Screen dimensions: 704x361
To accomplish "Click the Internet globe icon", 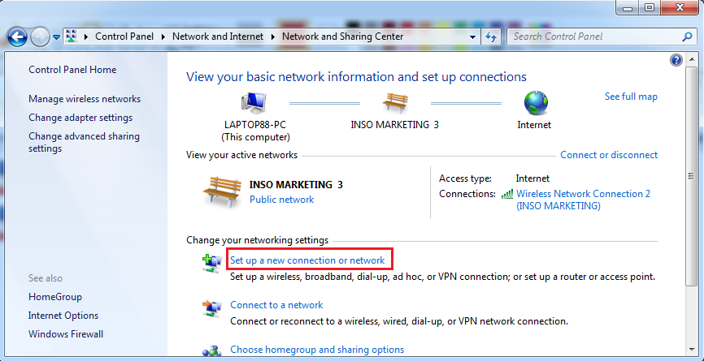I will coord(536,103).
